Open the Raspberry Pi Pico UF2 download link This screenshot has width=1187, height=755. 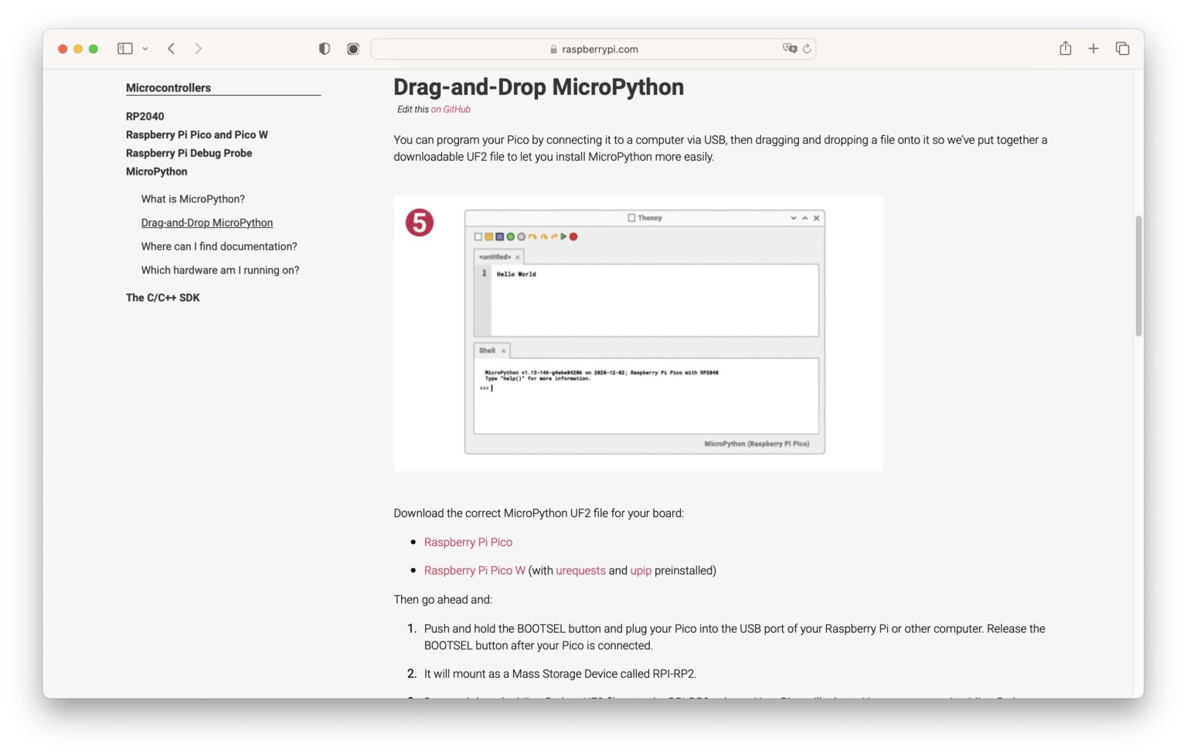[468, 542]
